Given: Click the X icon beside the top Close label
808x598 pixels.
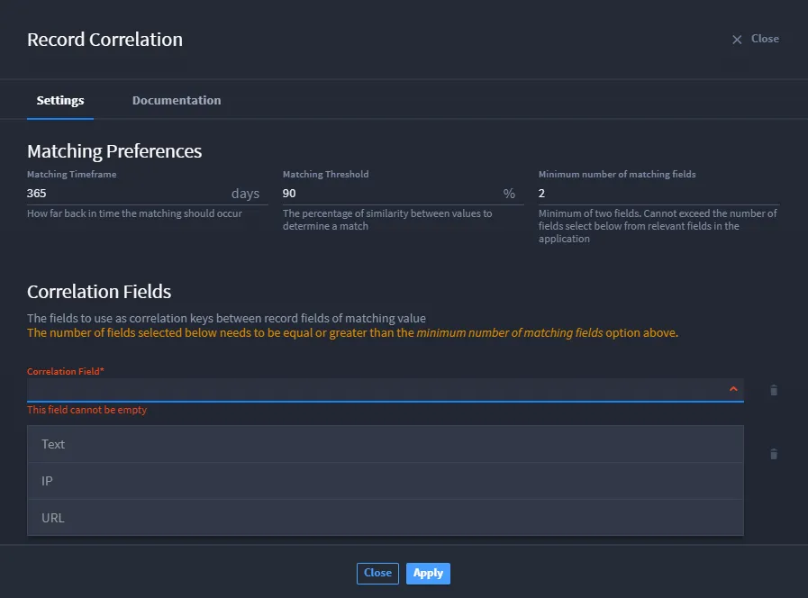Looking at the screenshot, I should coord(737,40).
